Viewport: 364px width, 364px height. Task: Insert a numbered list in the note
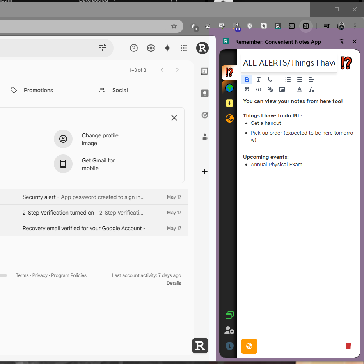(288, 80)
